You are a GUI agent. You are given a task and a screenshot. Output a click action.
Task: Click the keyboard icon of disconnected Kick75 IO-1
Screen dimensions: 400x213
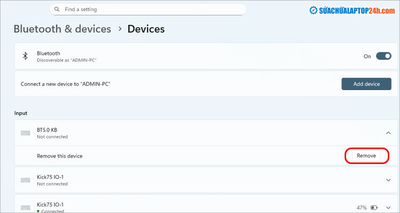tap(25, 180)
